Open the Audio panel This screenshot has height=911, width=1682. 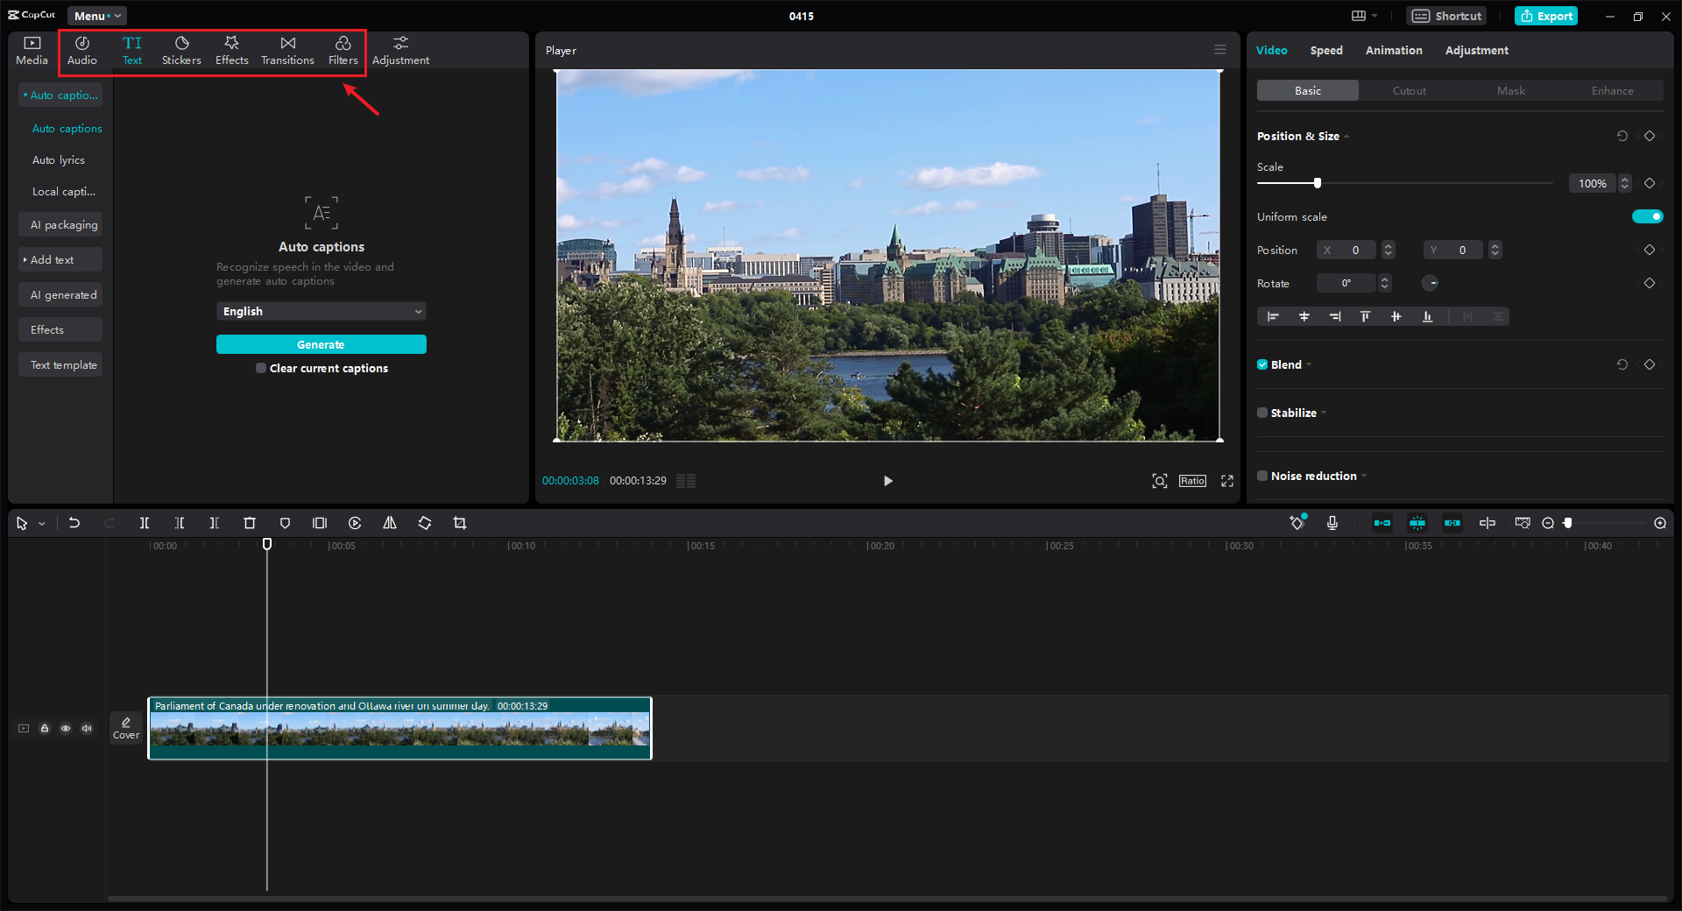pyautogui.click(x=82, y=51)
